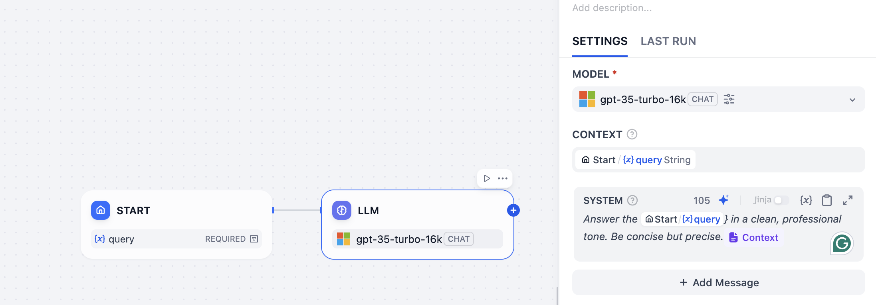
Task: Select the Start node on canvas
Action: [176, 211]
